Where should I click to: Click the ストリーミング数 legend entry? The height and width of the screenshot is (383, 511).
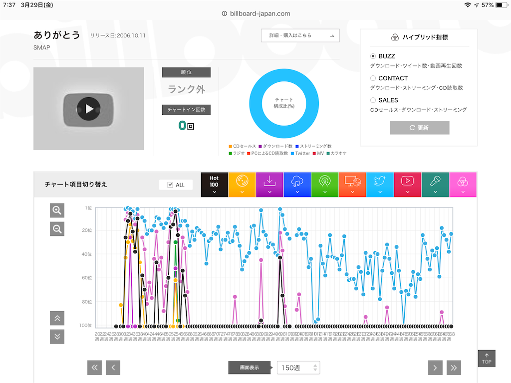(x=313, y=146)
